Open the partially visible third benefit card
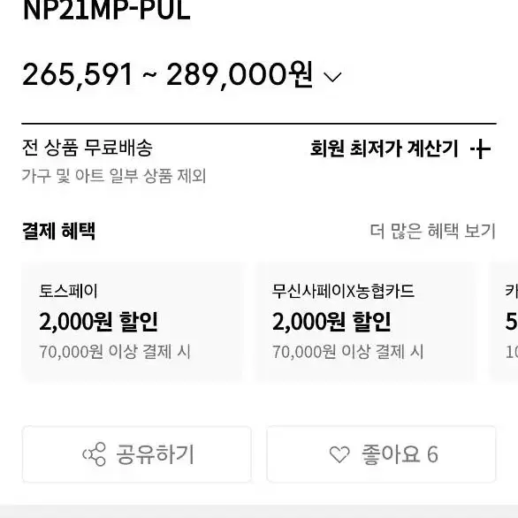Screen dimensions: 518x518 tap(504, 322)
